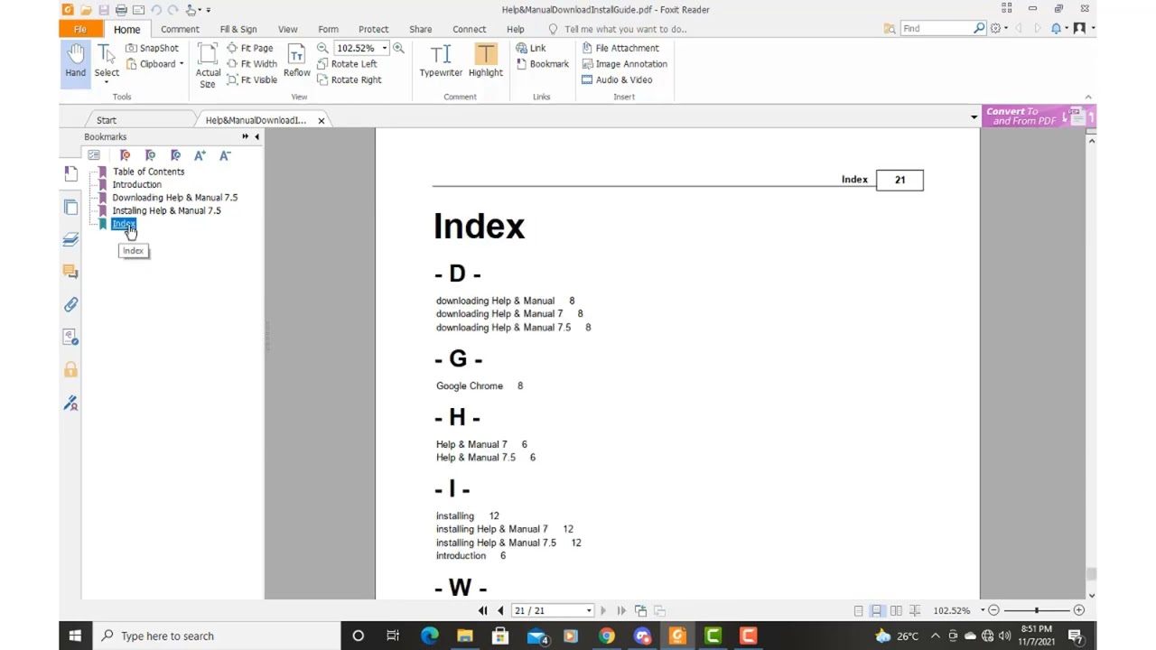Open the File menu

point(79,29)
